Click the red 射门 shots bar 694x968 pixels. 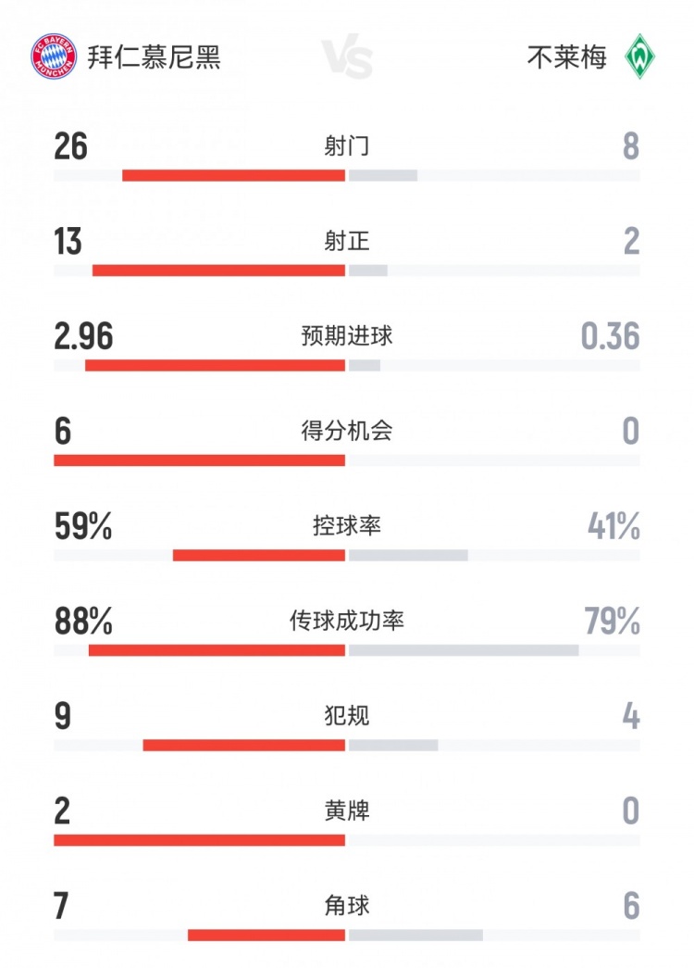tap(233, 175)
